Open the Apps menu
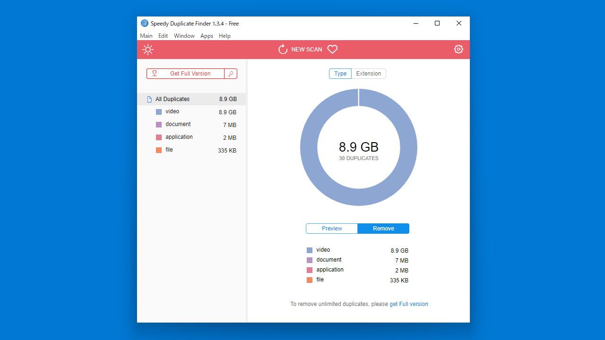The image size is (605, 340). tap(207, 36)
